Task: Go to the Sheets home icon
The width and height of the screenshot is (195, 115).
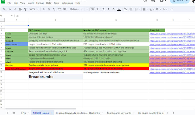Action: tap(3, 1)
